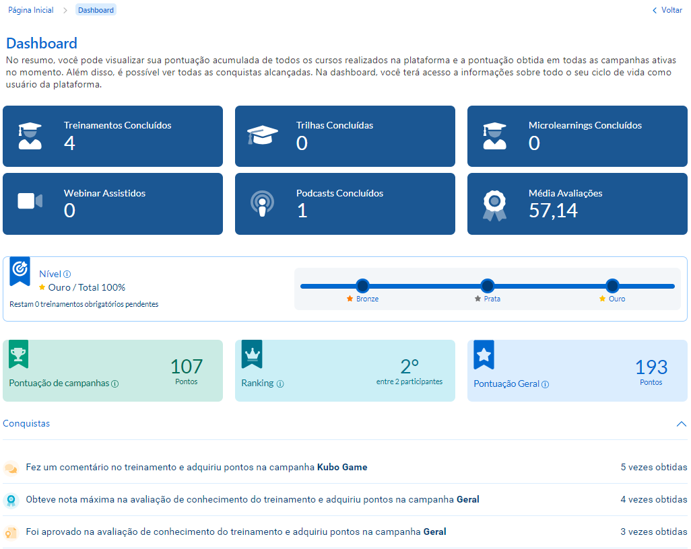Click the Ouro marker on level progress bar

point(612,286)
